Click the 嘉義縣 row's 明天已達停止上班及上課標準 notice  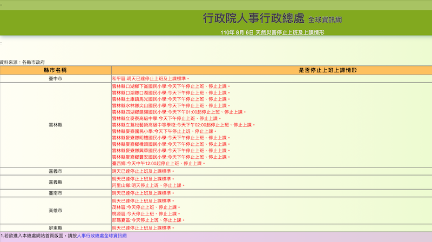coord(143,179)
